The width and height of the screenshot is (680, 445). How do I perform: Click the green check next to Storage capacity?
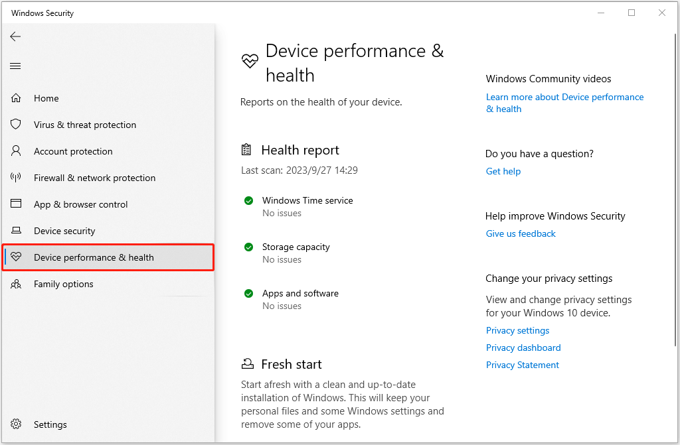[248, 247]
